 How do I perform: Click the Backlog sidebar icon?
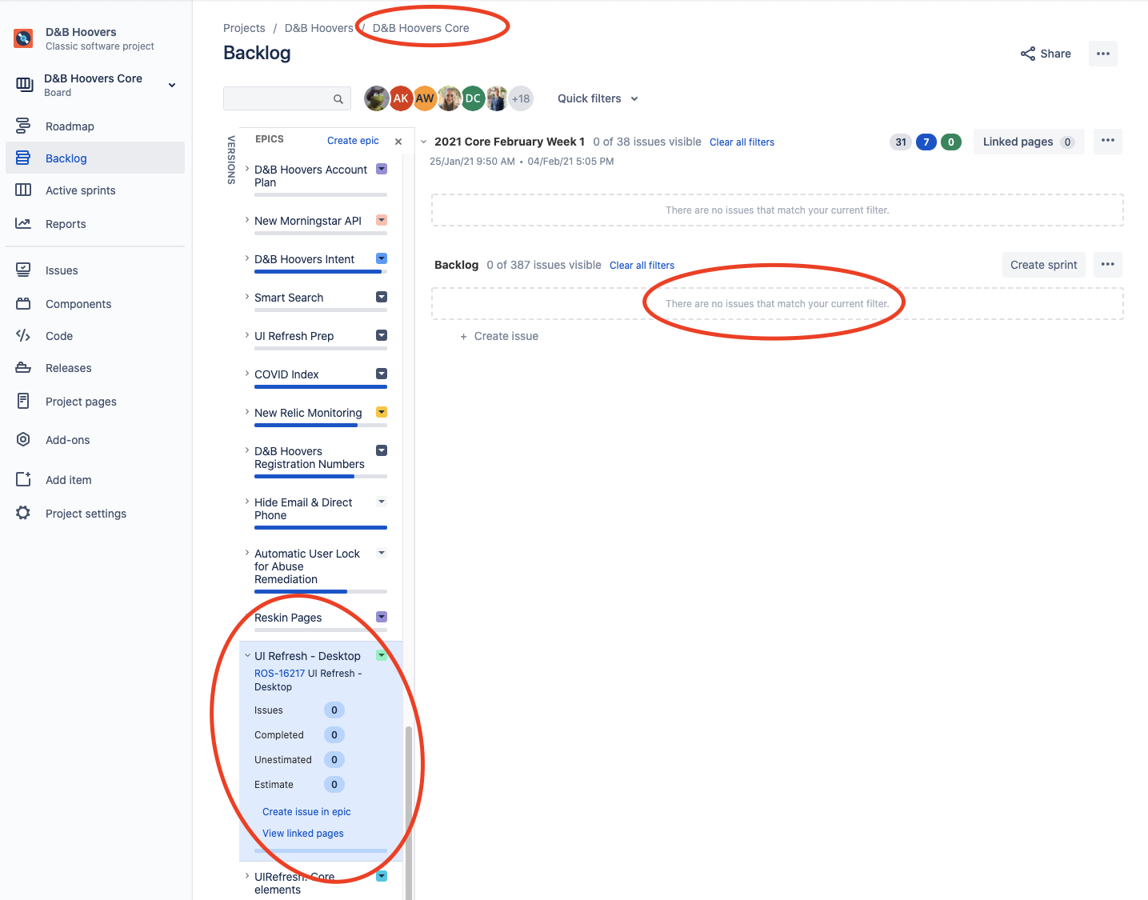point(23,158)
